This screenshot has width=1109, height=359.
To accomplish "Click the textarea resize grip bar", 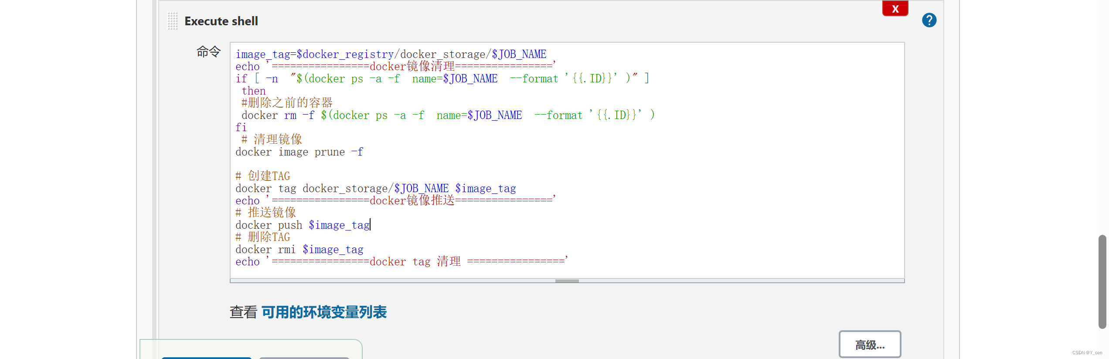I will (567, 281).
